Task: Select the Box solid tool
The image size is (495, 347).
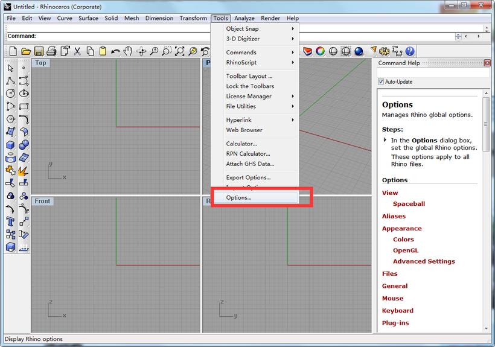Action: pos(10,145)
